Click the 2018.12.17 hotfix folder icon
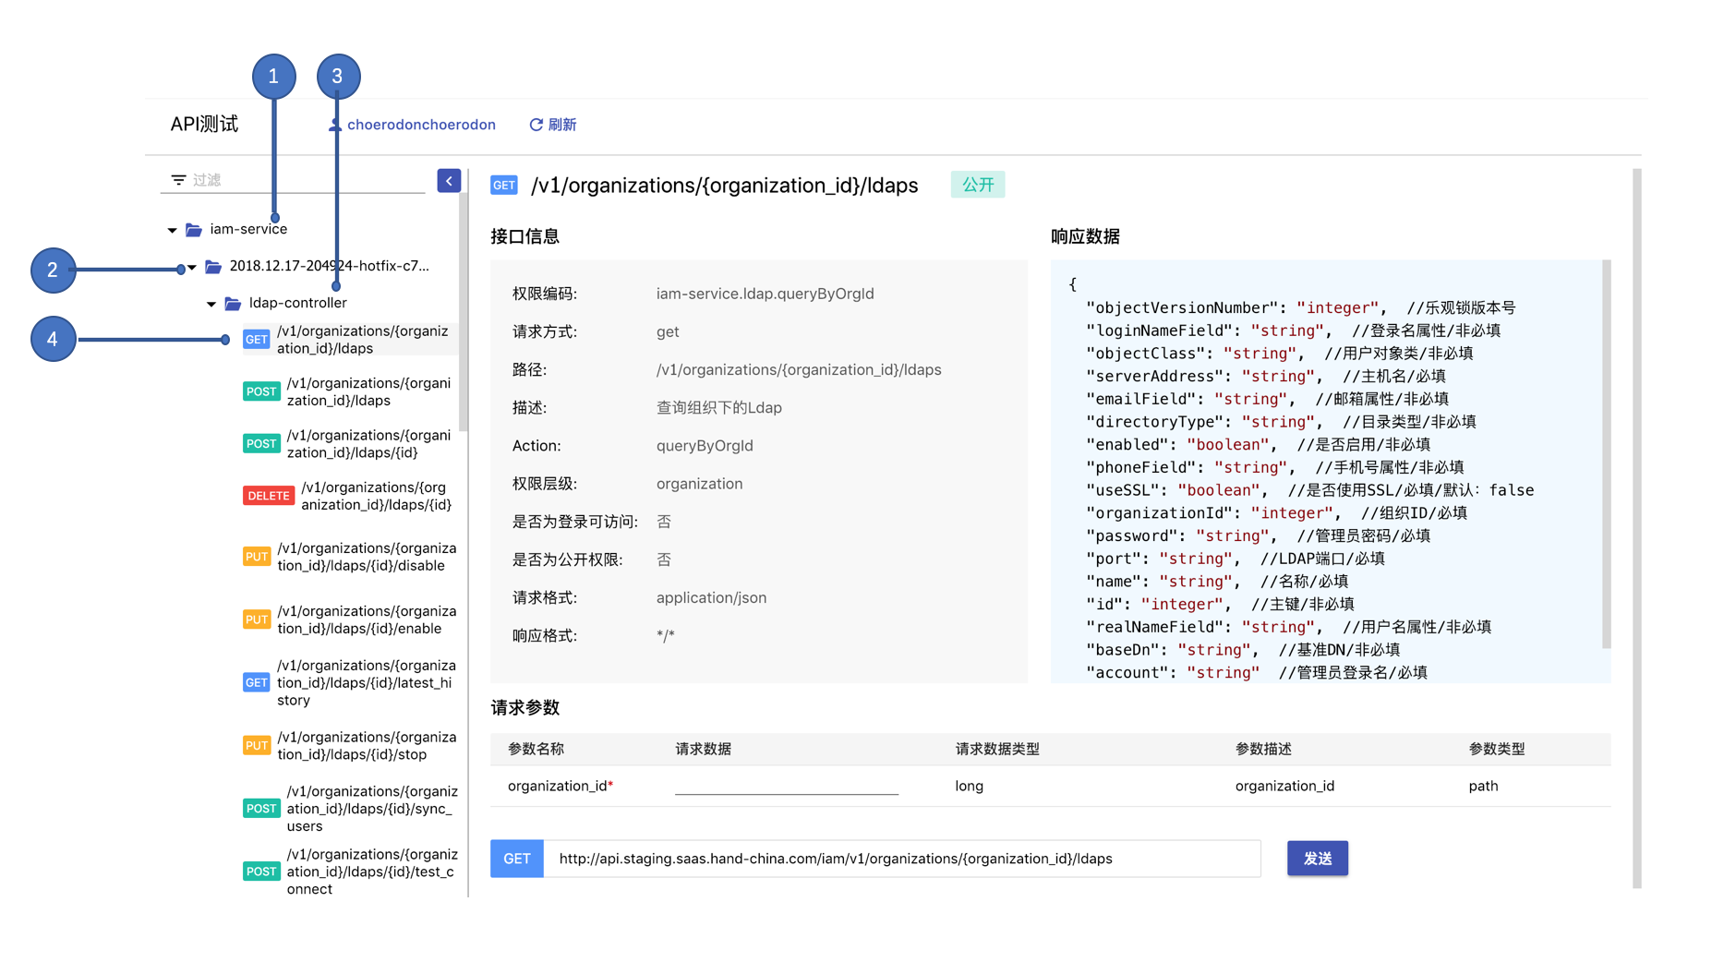Screen dimensions: 1736x962 coord(213,267)
